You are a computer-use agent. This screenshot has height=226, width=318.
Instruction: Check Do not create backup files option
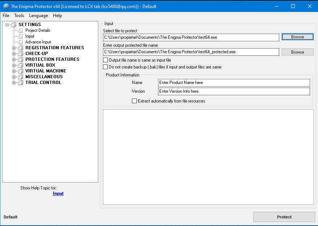(x=106, y=67)
